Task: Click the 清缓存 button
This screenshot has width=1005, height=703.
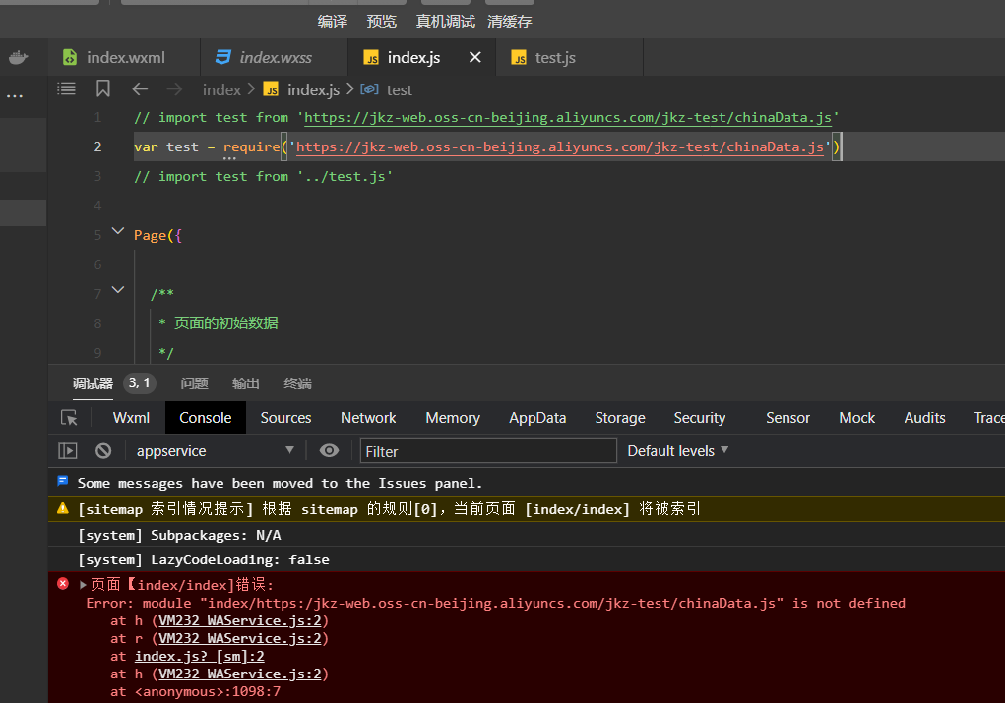Action: pos(510,21)
